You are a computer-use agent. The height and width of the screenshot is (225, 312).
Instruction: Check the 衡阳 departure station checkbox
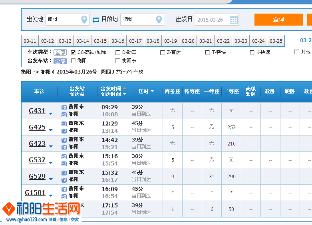[73, 61]
